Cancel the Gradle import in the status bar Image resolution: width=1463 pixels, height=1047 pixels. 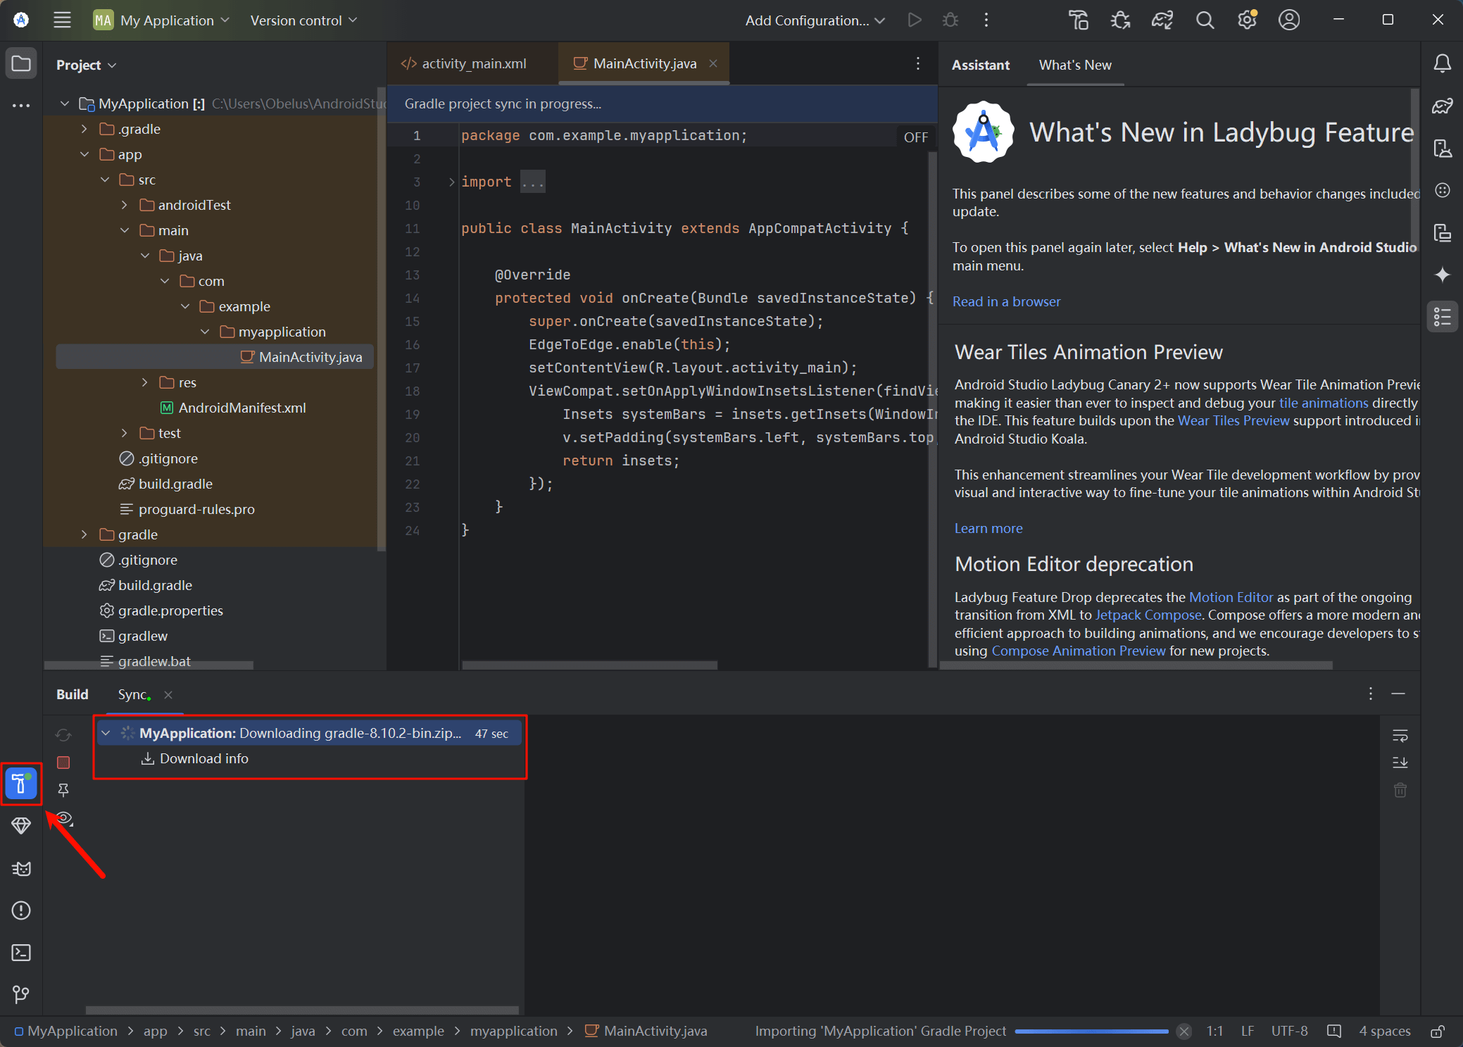coord(1184,1032)
